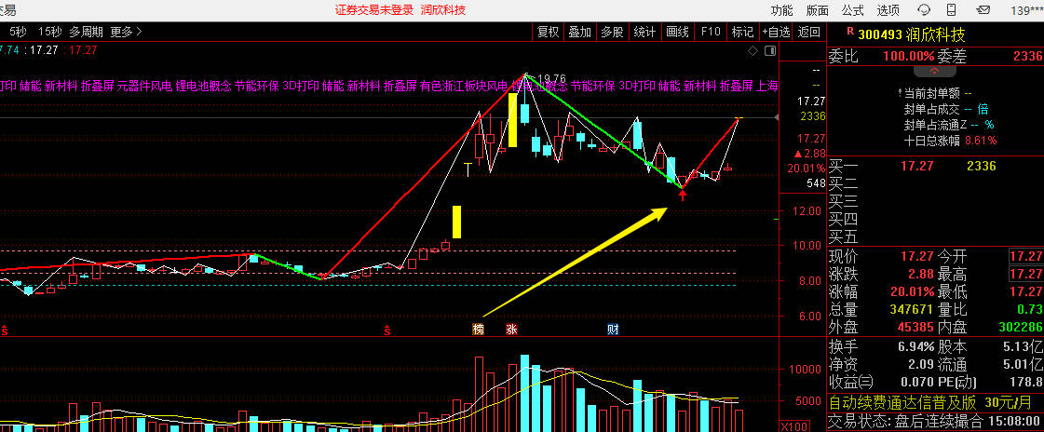Click the 榜 event marker on timeline
1044x432 pixels.
pyautogui.click(x=479, y=329)
